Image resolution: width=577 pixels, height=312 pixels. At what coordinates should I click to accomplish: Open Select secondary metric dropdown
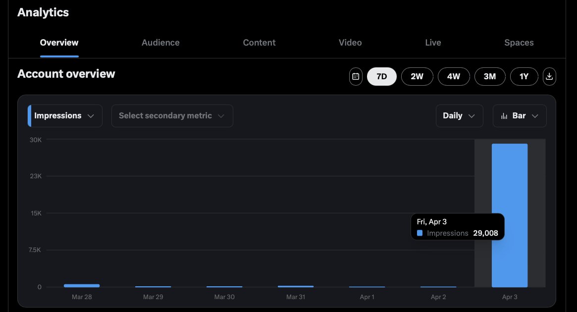tap(172, 116)
